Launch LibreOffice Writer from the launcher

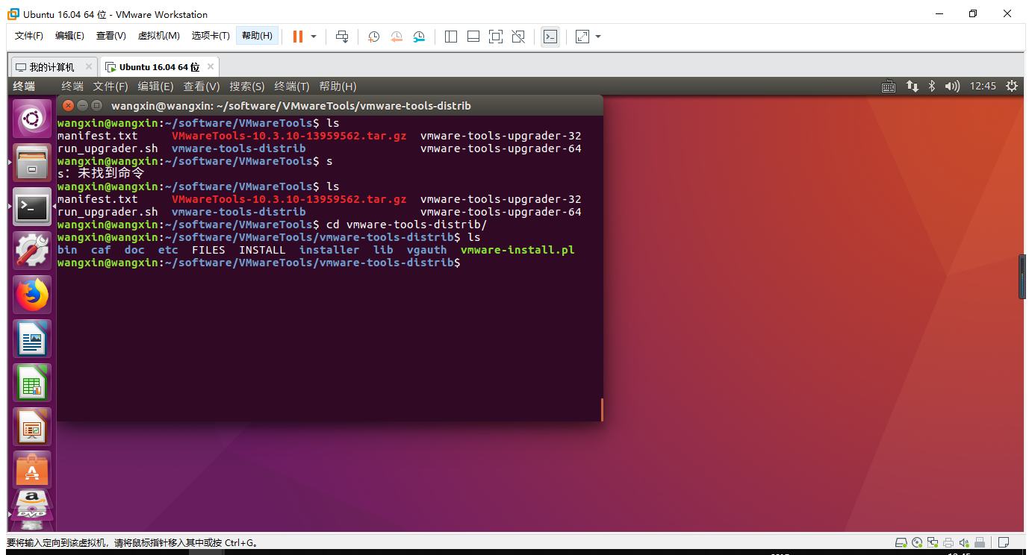pyautogui.click(x=32, y=339)
